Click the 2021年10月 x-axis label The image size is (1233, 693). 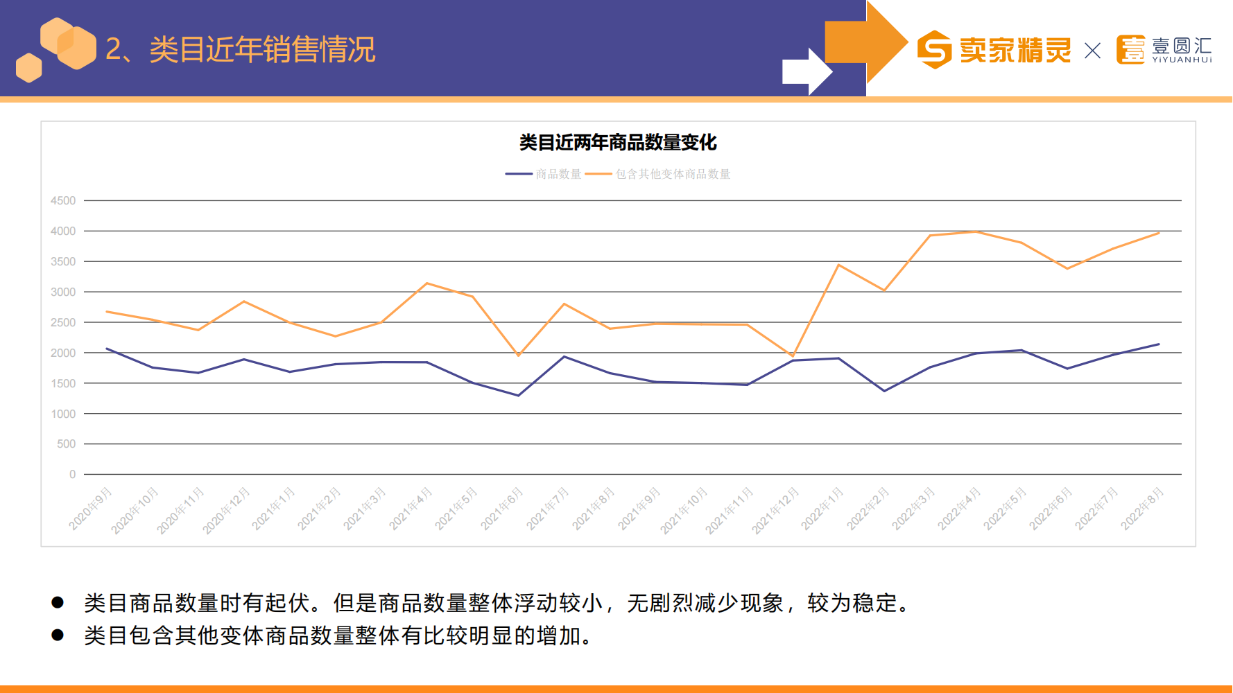point(684,511)
